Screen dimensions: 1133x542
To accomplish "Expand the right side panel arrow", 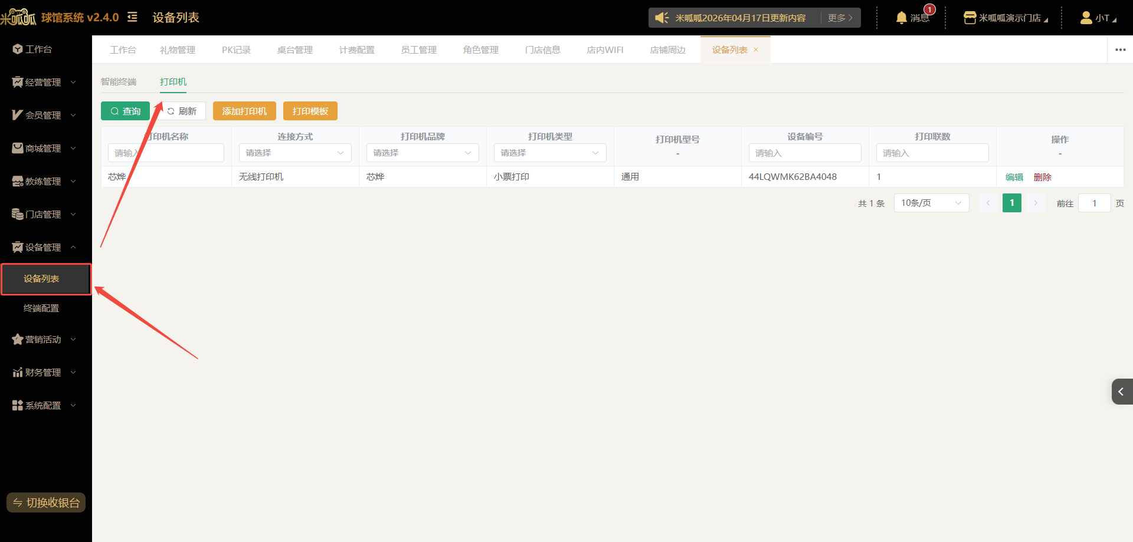I will pos(1122,392).
